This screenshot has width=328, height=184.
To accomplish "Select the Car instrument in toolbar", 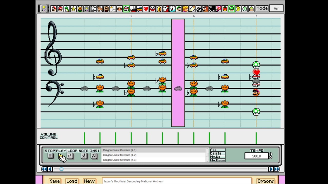I will [139, 9].
